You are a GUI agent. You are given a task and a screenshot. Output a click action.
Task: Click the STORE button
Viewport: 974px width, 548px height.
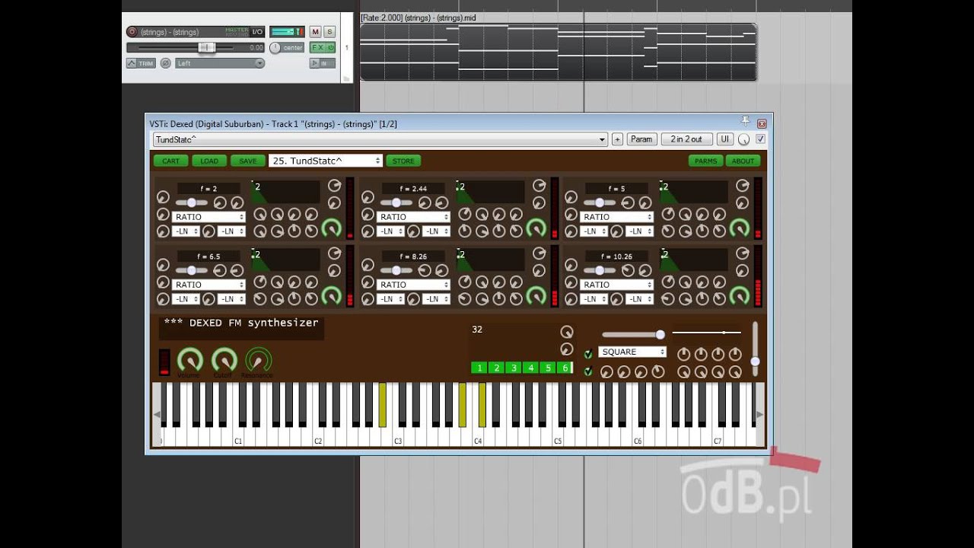point(403,161)
